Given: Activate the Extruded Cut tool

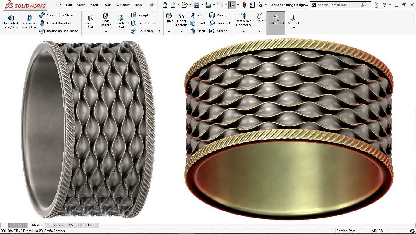Looking at the screenshot, I should (90, 22).
